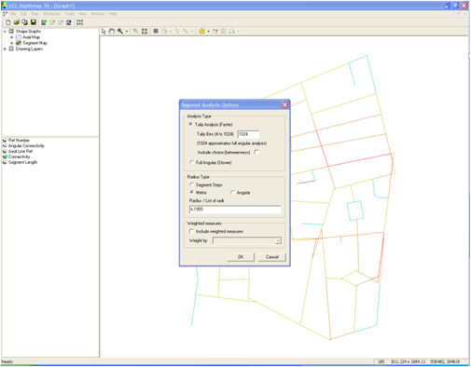The width and height of the screenshot is (471, 367).
Task: Open the File menu
Action: 13,14
